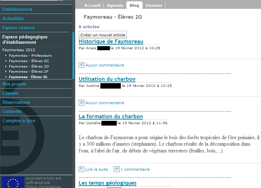Click the European Union flag logo
Screen dimensions: 261x188
point(13,182)
